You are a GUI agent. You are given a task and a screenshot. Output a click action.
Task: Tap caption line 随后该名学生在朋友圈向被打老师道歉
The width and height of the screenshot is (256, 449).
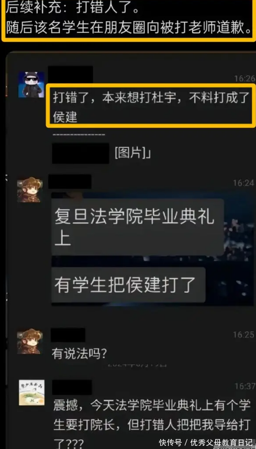tap(129, 28)
